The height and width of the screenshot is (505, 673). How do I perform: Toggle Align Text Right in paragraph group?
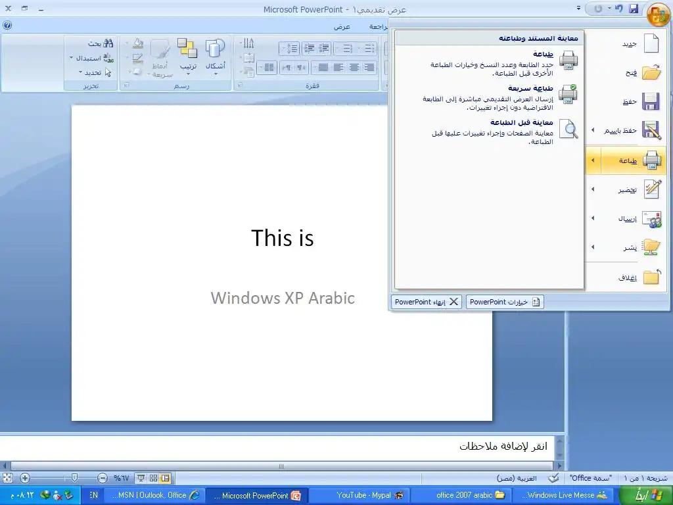click(369, 68)
